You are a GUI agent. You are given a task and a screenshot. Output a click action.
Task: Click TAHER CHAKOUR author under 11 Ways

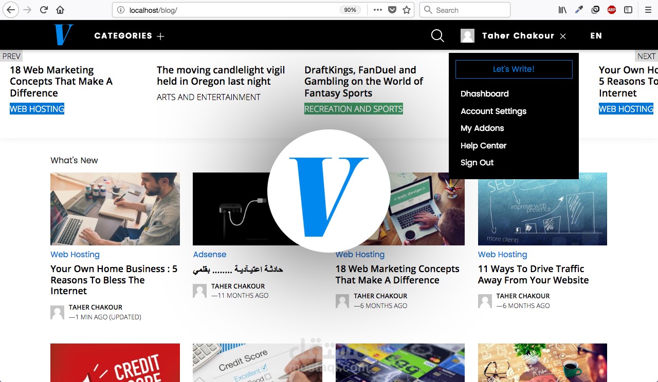pos(523,296)
